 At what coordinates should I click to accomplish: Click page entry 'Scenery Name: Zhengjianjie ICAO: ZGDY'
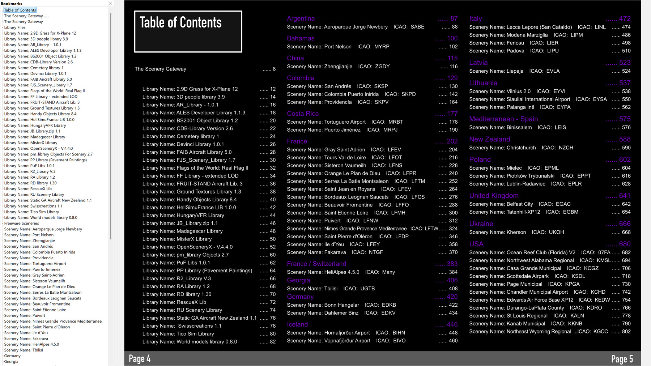[x=338, y=67]
